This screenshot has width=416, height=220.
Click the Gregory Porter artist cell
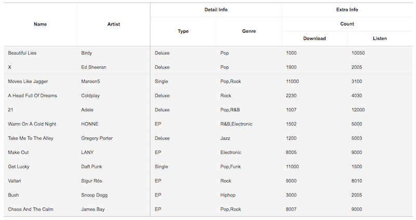point(97,138)
